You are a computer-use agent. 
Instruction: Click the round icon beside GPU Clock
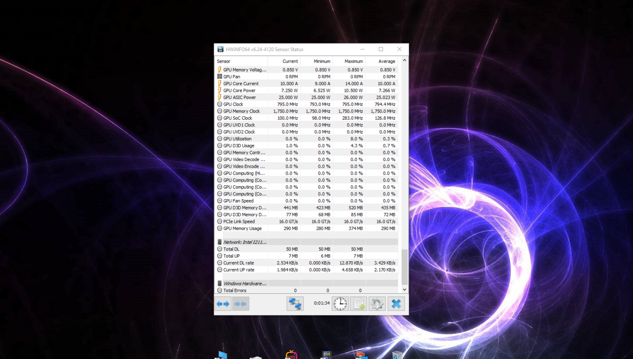(x=220, y=104)
